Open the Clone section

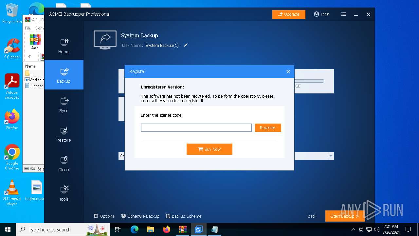point(64,164)
